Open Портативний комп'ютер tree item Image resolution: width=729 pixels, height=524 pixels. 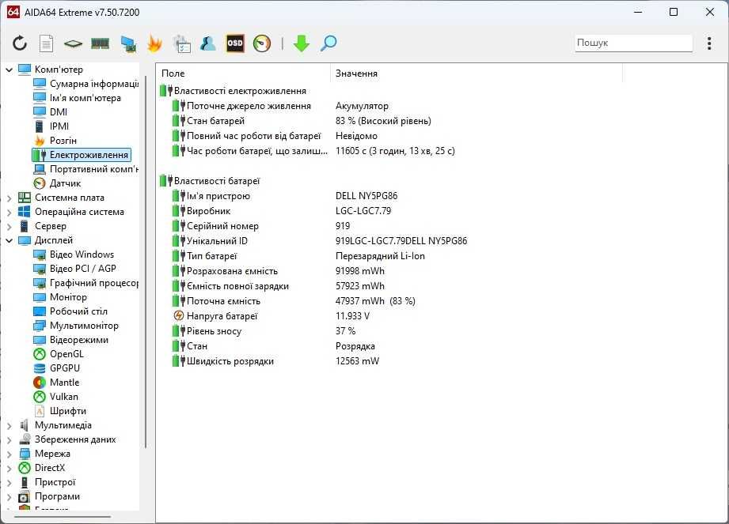(86, 169)
